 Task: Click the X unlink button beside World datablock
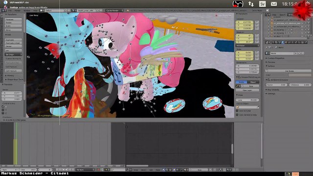coord(303,53)
